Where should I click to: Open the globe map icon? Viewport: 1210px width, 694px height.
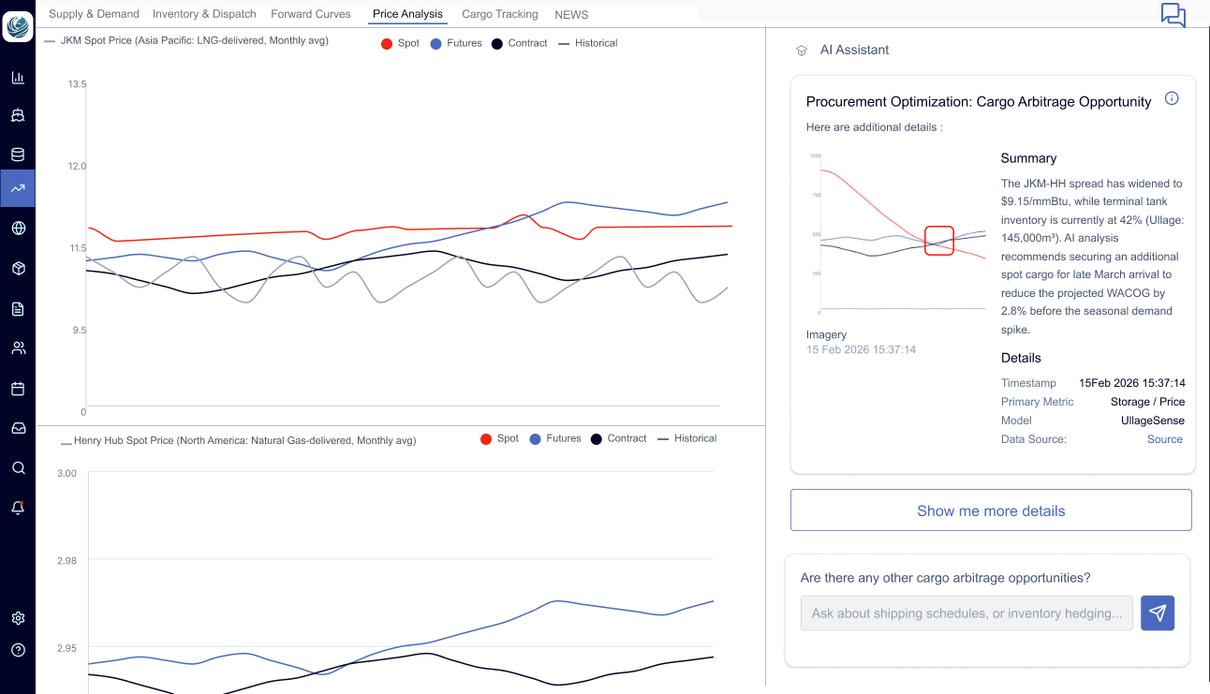coord(18,228)
